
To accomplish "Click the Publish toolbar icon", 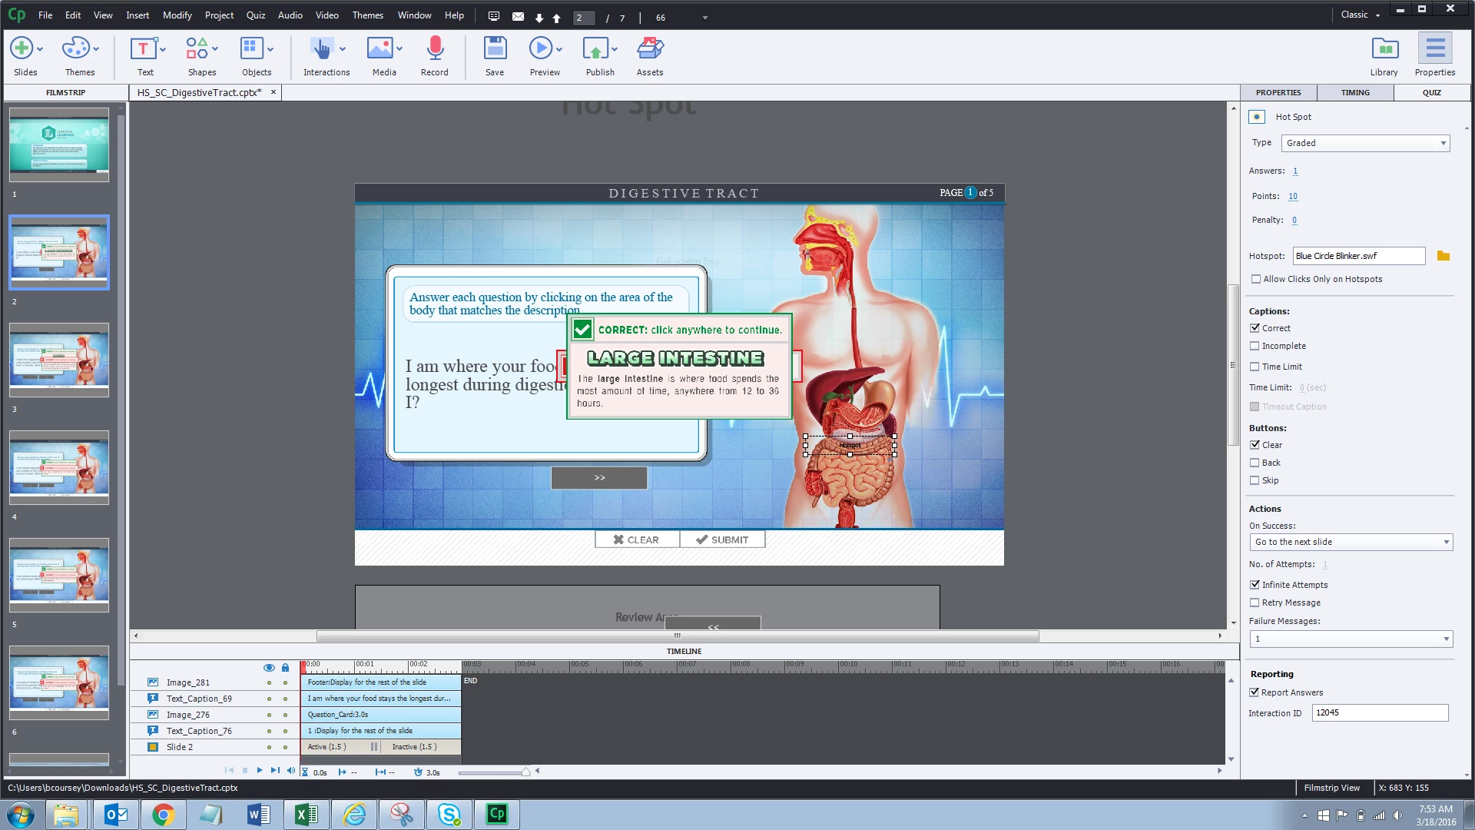I will tap(596, 50).
